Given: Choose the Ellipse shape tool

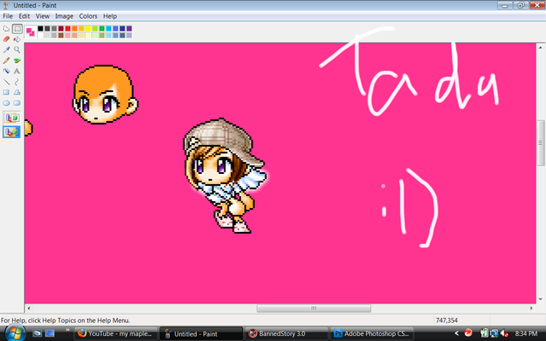Looking at the screenshot, I should pos(6,103).
